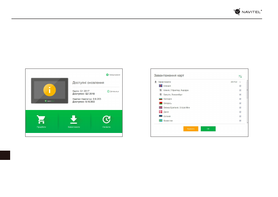
Task: Click the select-all toggle icon beside map download title
Action: click(240, 76)
